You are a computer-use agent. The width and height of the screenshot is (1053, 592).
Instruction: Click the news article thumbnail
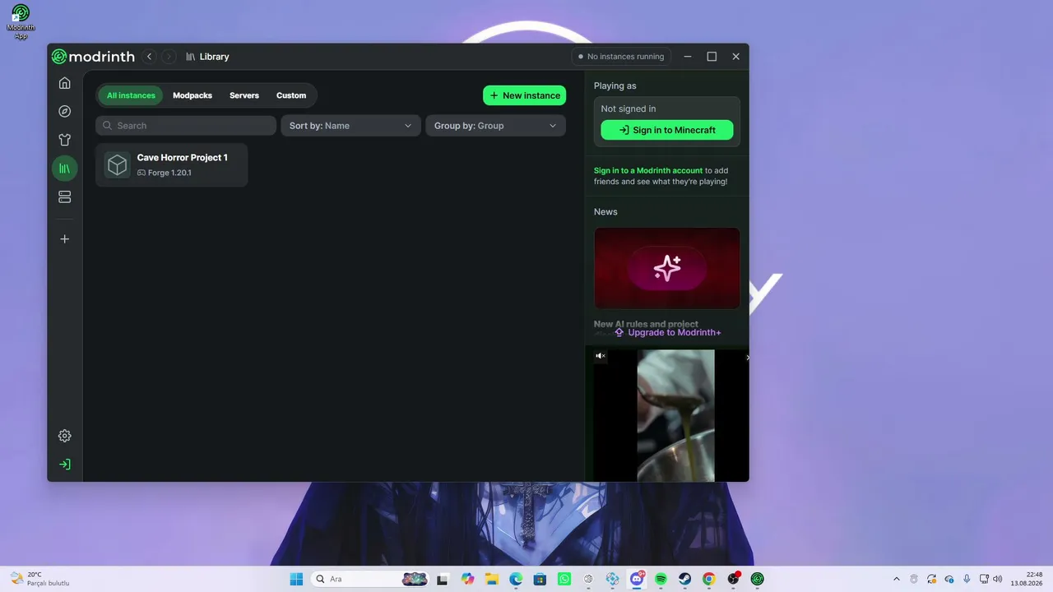[667, 268]
